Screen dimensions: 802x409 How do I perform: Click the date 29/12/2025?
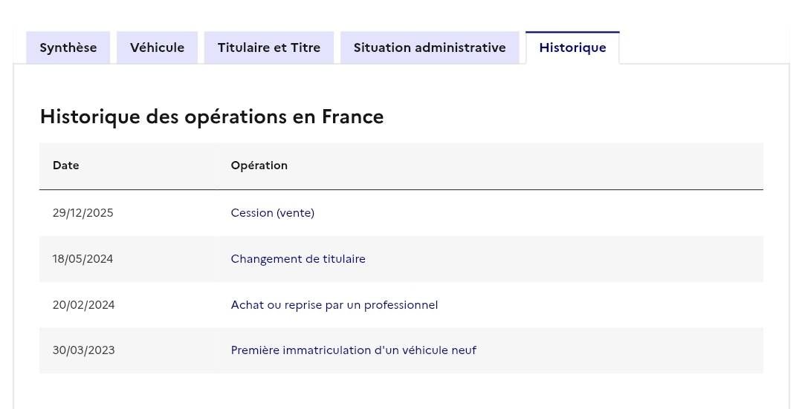coord(83,213)
